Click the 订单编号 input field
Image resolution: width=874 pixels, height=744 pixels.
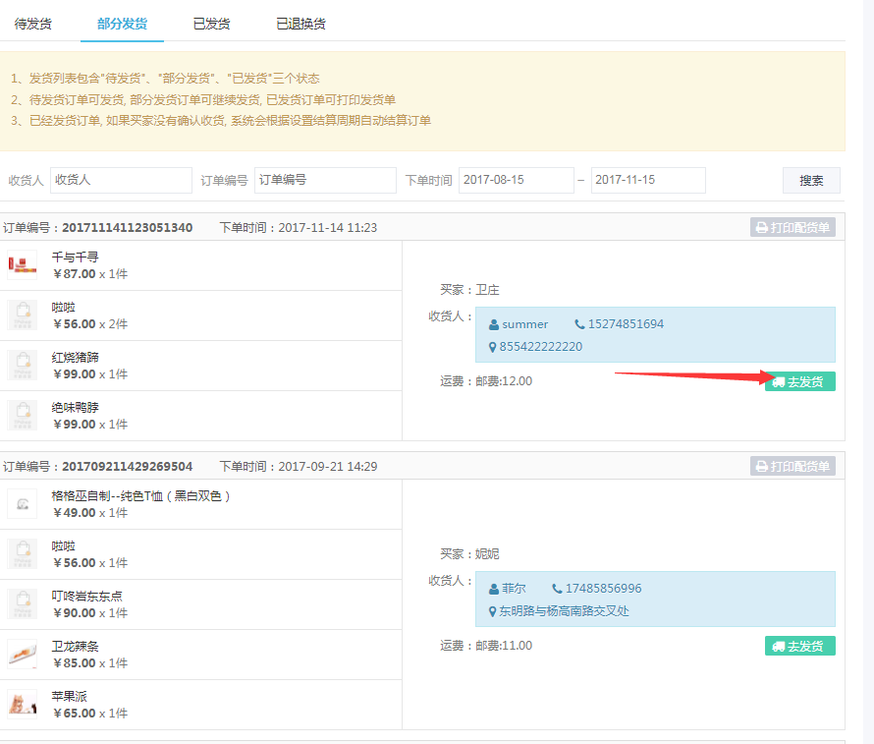(x=325, y=181)
